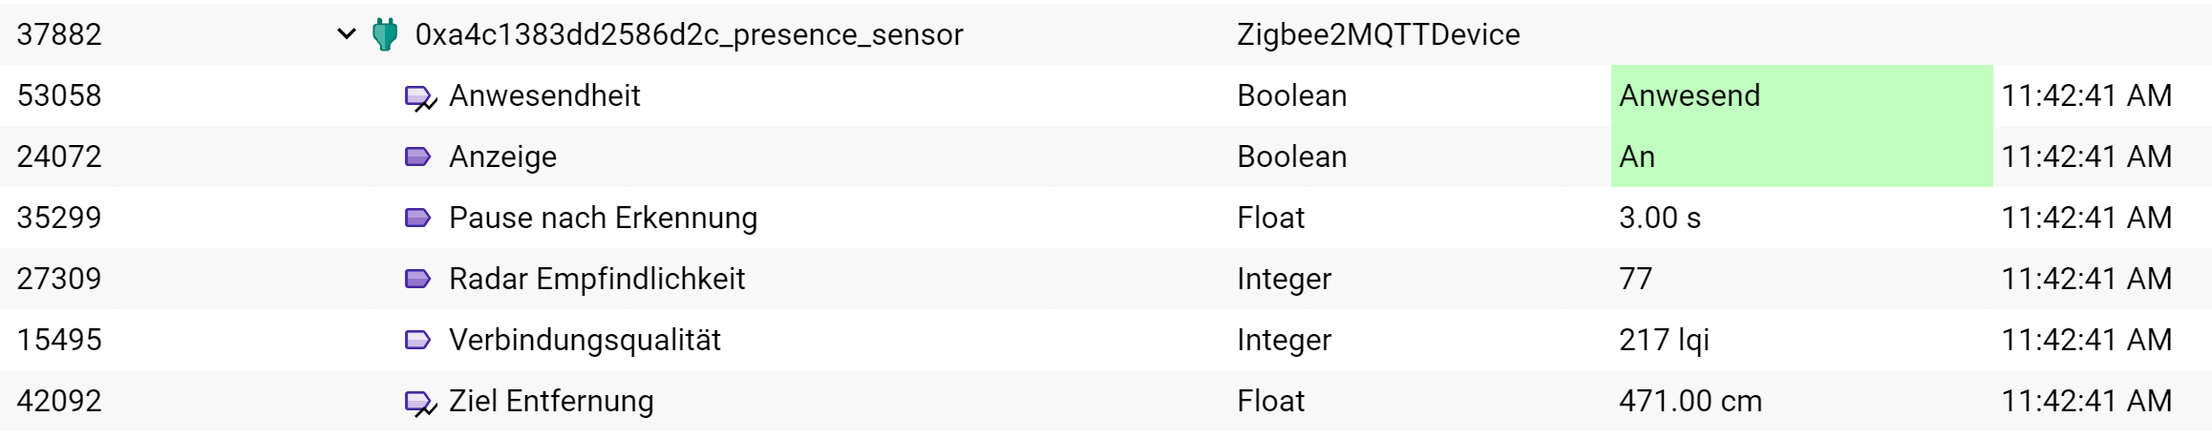
Task: Select the Anwesenheit variable name
Action: (544, 95)
